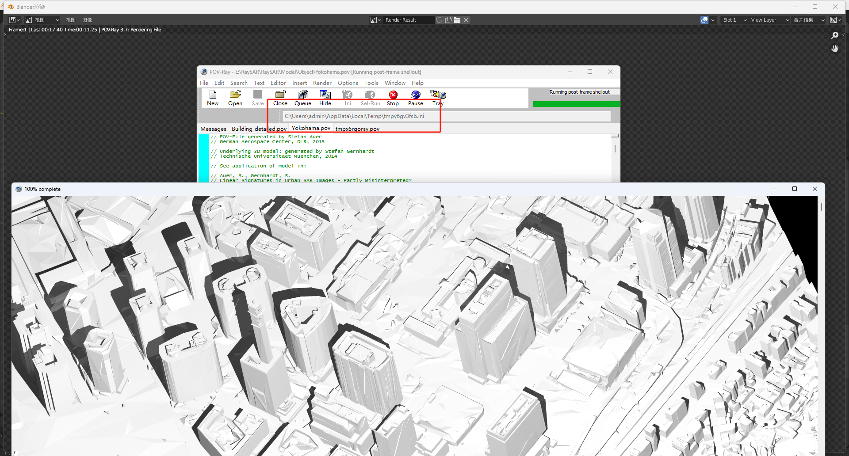The width and height of the screenshot is (849, 456).
Task: Select the Blender pan hand tool
Action: [835, 49]
